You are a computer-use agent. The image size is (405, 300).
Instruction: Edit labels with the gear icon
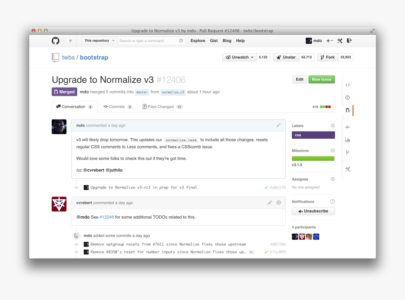click(x=332, y=126)
